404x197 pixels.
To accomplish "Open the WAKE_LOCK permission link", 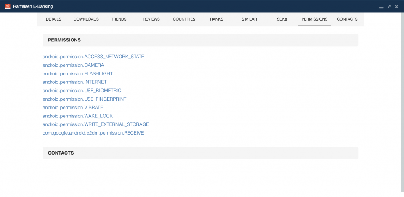I will [x=77, y=116].
